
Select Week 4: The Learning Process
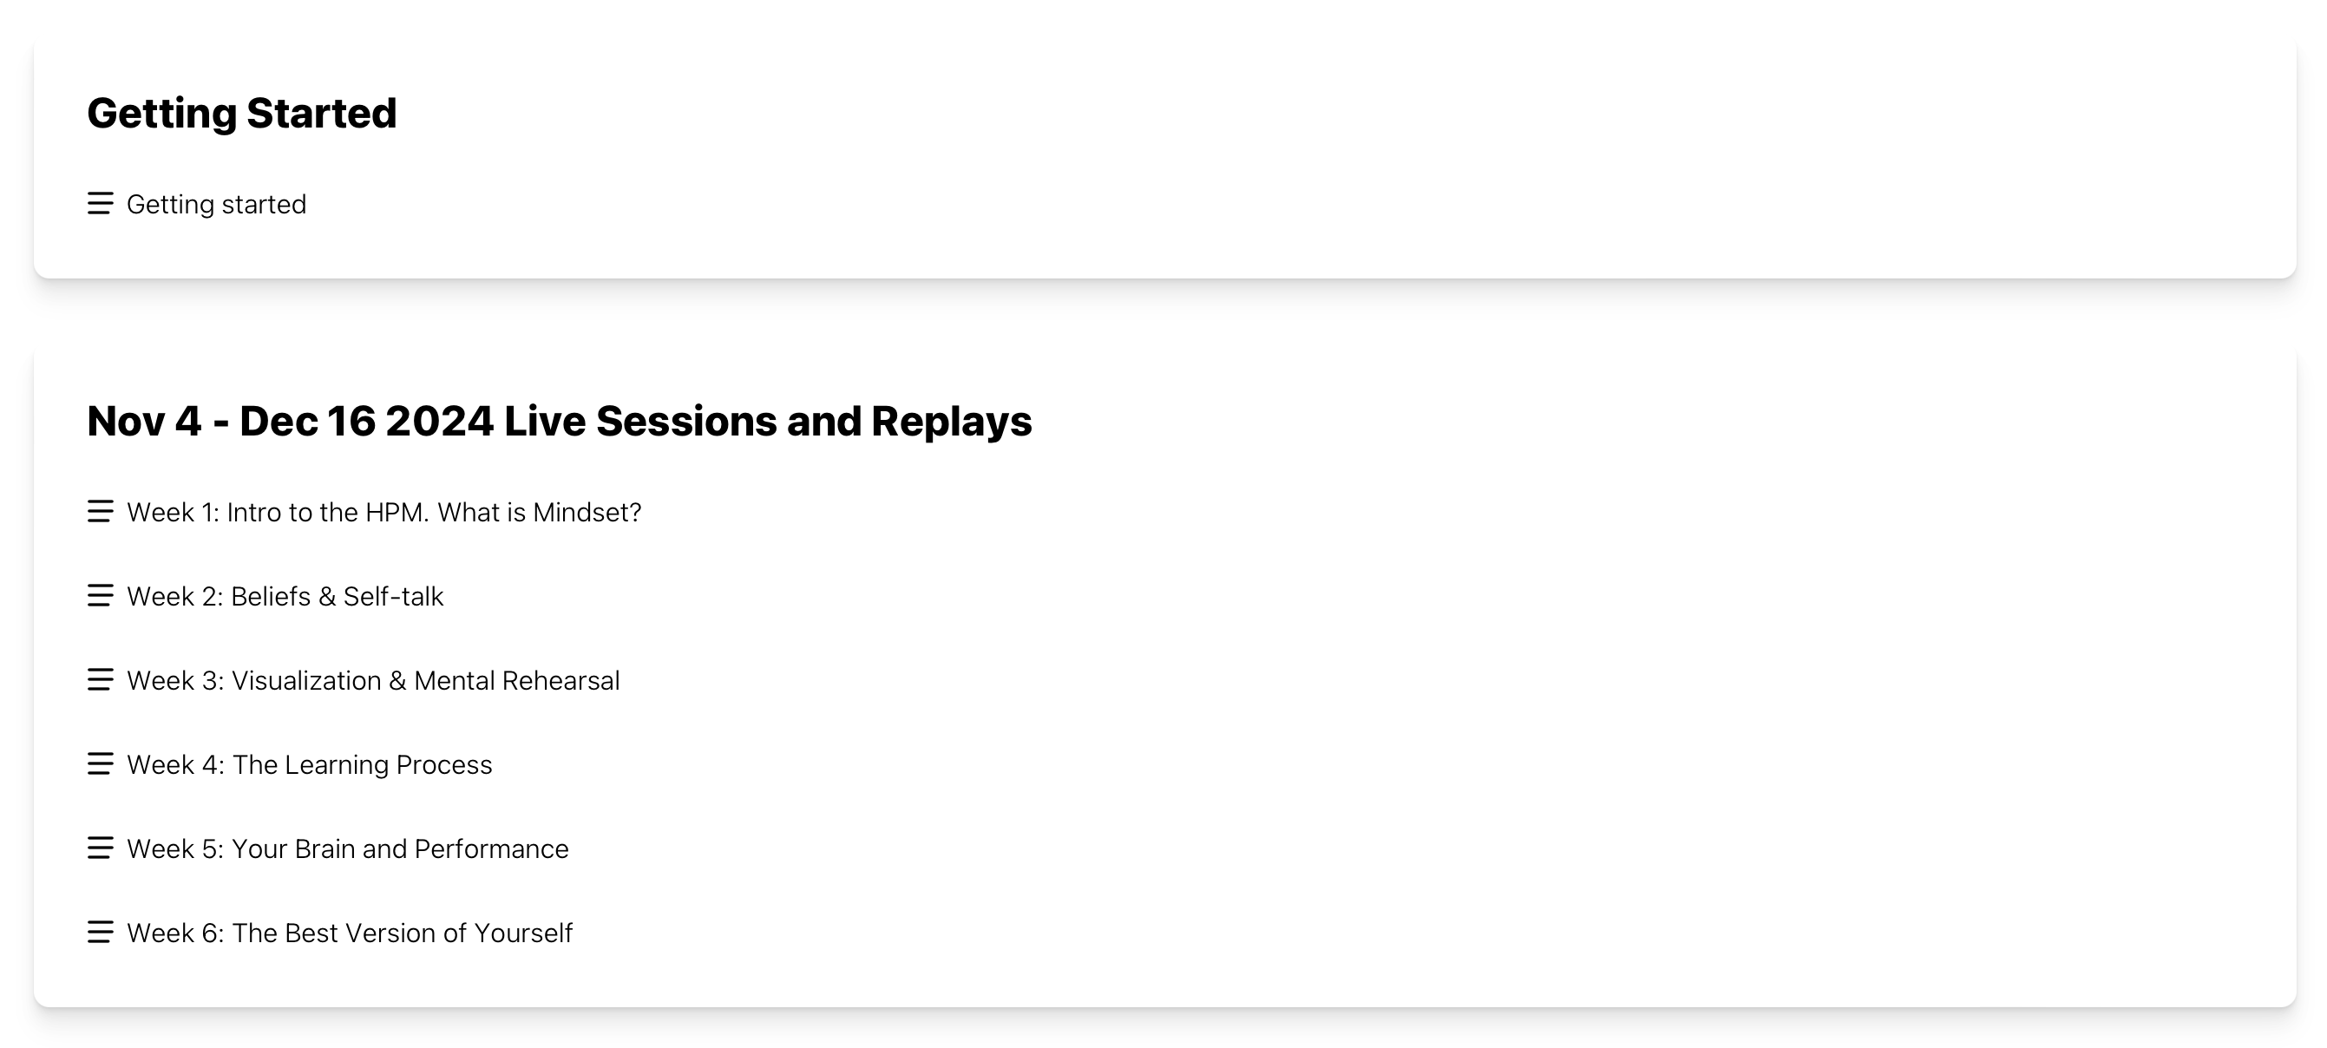310,764
